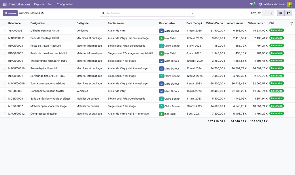This screenshot has width=295, height=175.
Task: Tick the checkbox for INFO/00004
Action: click(x=4, y=61)
